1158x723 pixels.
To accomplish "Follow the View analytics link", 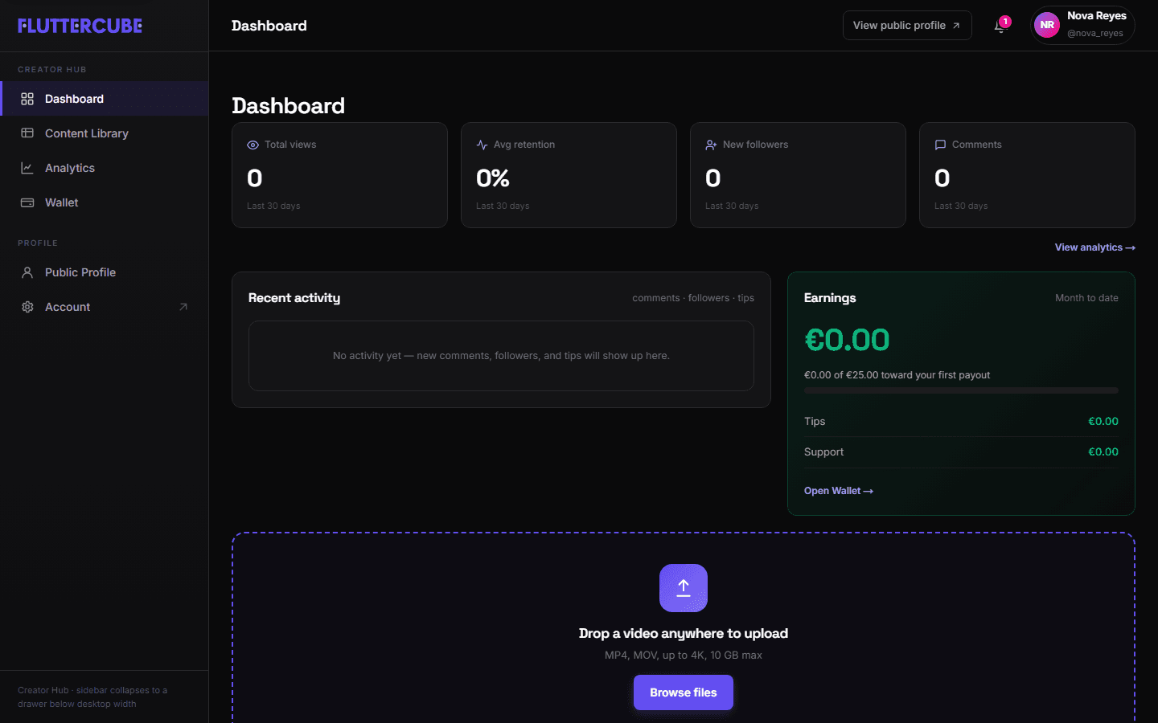I will (1095, 247).
